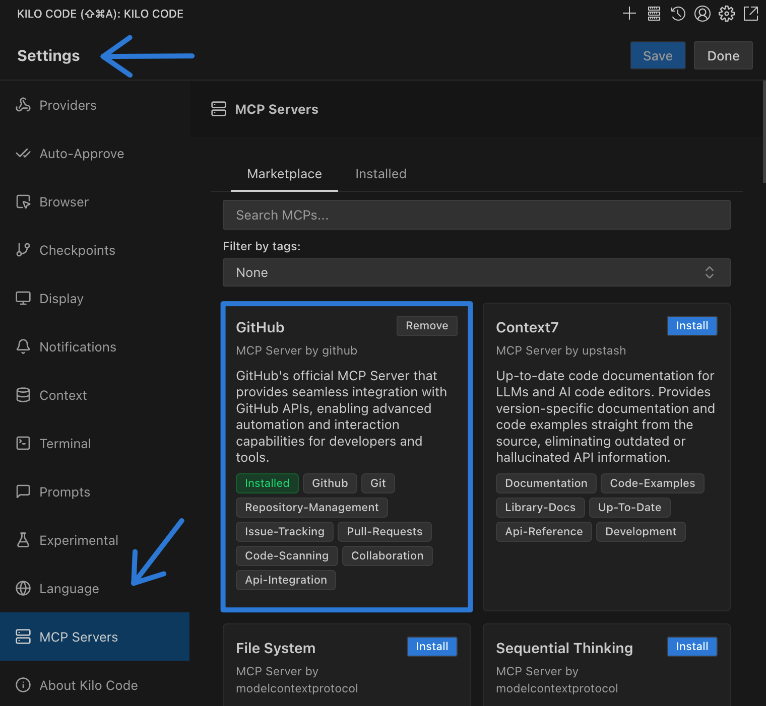Select the Issue-Tracking tag
Image resolution: width=766 pixels, height=706 pixels.
(285, 532)
